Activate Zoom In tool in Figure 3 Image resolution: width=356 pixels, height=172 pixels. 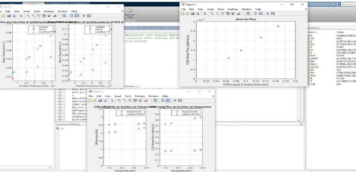click(212, 14)
